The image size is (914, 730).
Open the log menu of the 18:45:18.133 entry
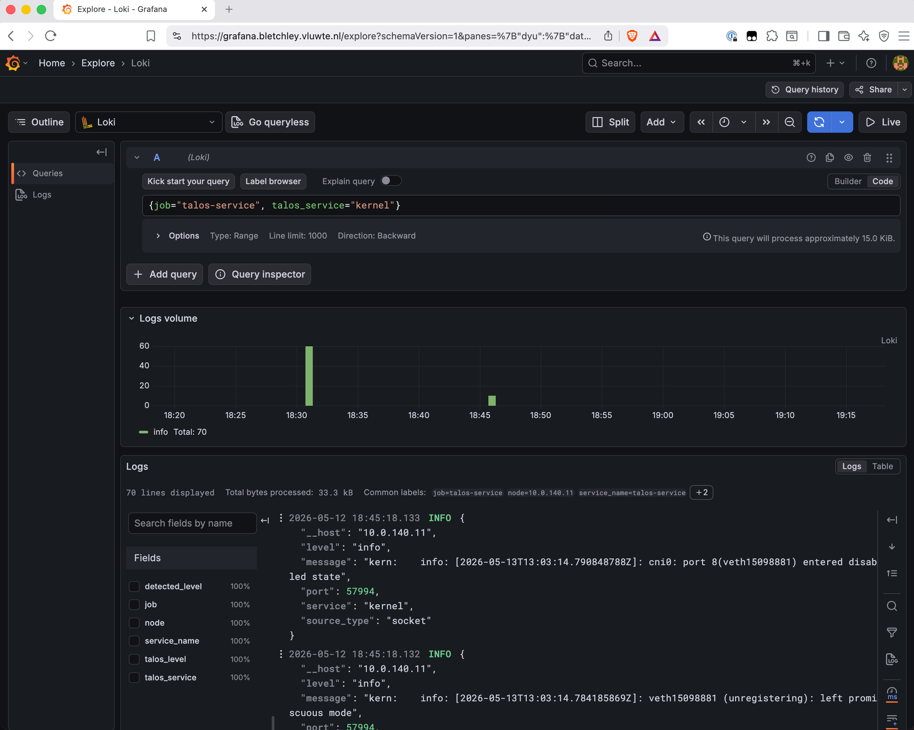pos(281,518)
